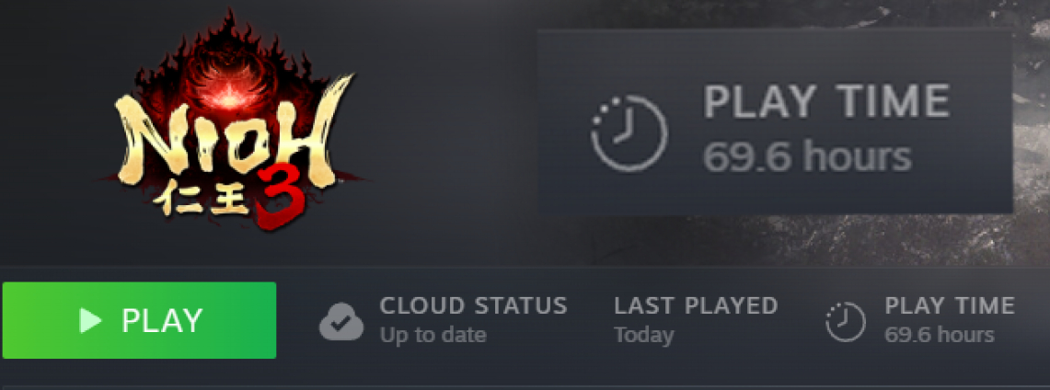
Task: Click the PLAY TIME label in info bar
Action: point(950,305)
